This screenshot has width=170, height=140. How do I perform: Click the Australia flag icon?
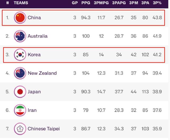(x=20, y=36)
